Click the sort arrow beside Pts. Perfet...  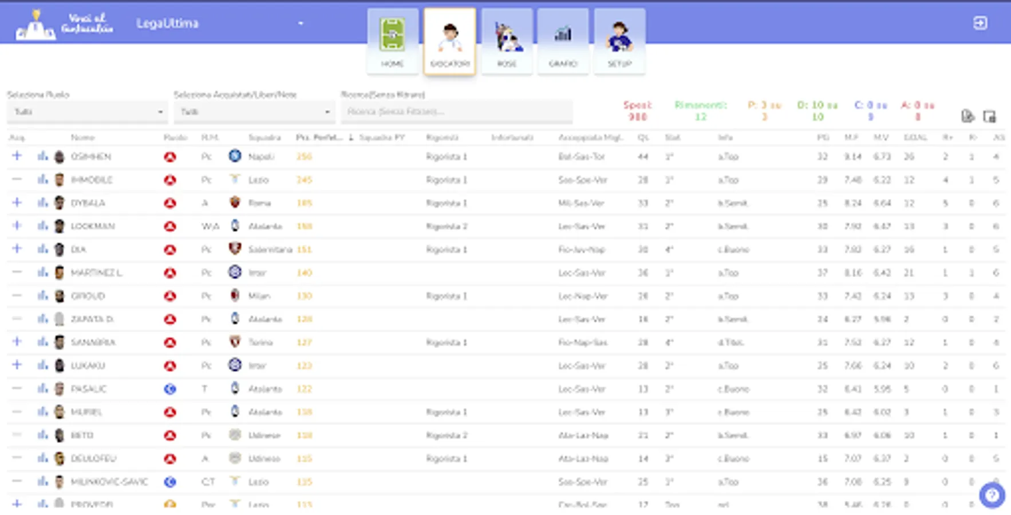(350, 138)
